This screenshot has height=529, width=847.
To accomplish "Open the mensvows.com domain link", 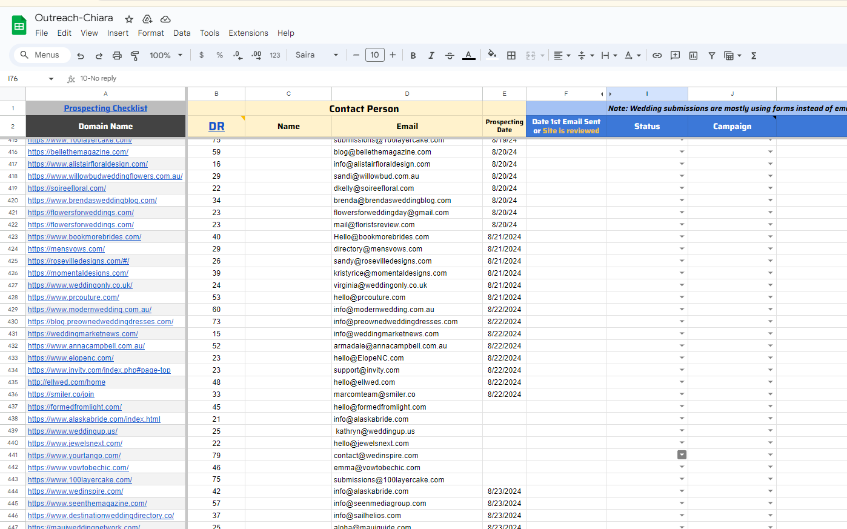I will (x=66, y=249).
